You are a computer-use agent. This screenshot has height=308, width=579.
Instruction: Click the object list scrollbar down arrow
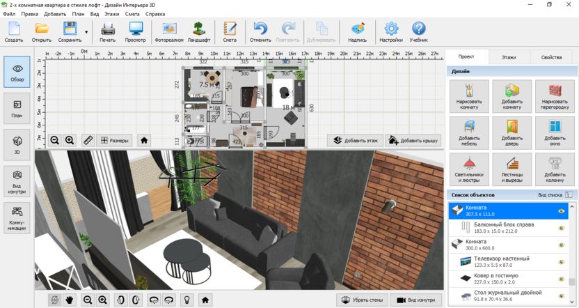(572, 302)
